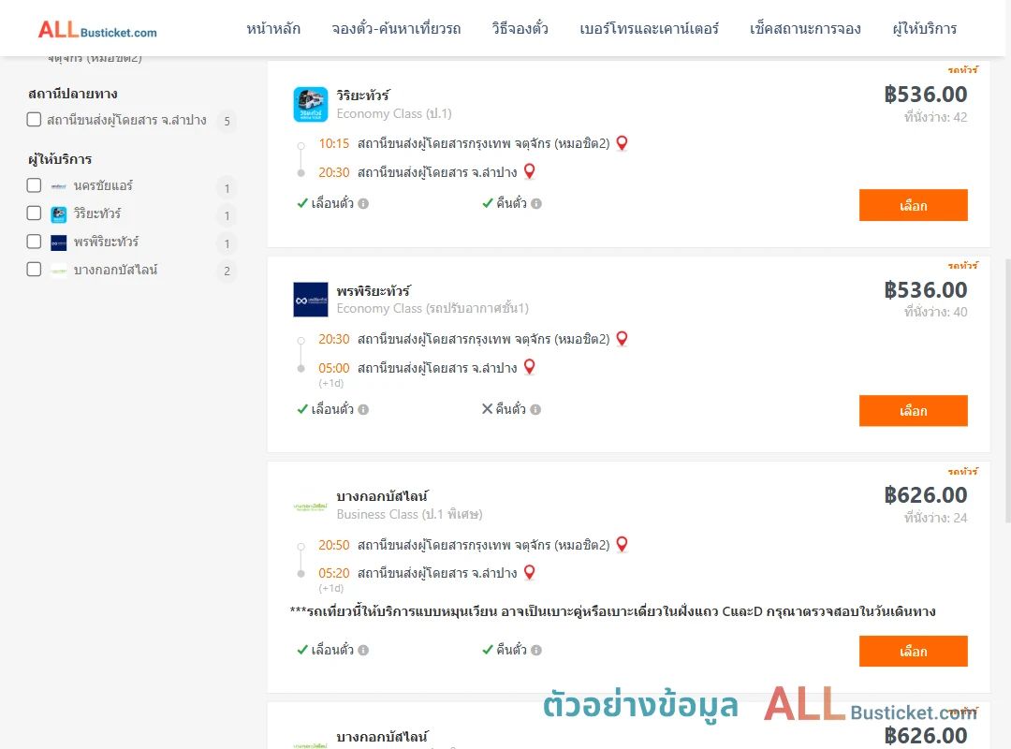Open map pin for 05:00 ลำปาง arrival
The image size is (1011, 749).
tap(529, 367)
